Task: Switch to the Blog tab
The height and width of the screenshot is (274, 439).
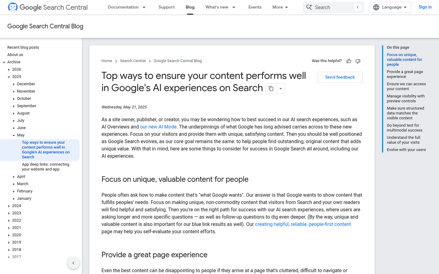Action: pyautogui.click(x=190, y=7)
